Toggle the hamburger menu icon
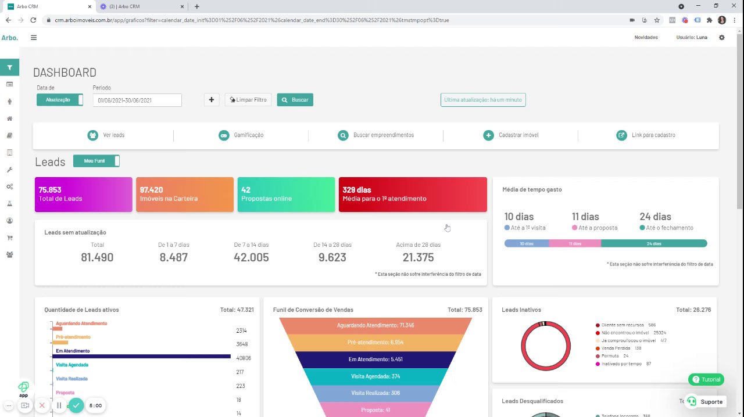 (x=34, y=37)
